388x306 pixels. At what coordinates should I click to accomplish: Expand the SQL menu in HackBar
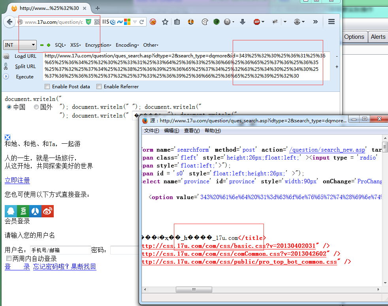(x=60, y=45)
